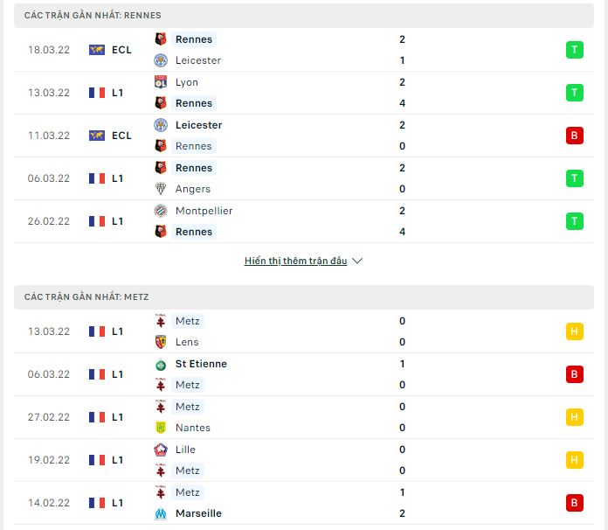608x530 pixels.
Task: Open the Hiển thị thêm trận đấu link
Action: [x=295, y=261]
